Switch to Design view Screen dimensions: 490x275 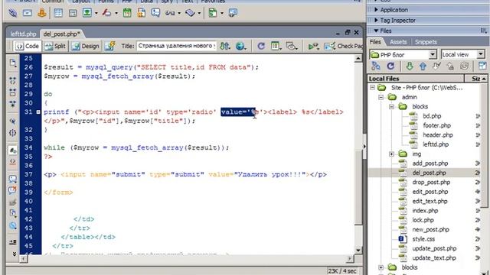(x=85, y=46)
